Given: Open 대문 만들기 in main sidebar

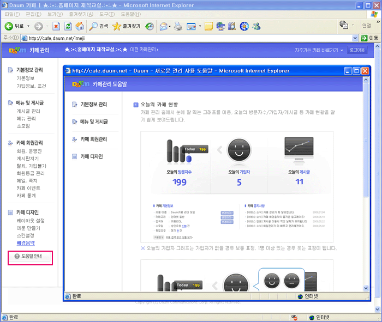Looking at the screenshot, I should 28,228.
